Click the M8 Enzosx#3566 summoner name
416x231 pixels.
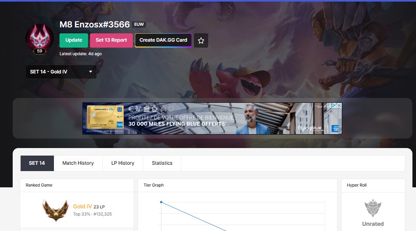94,25
